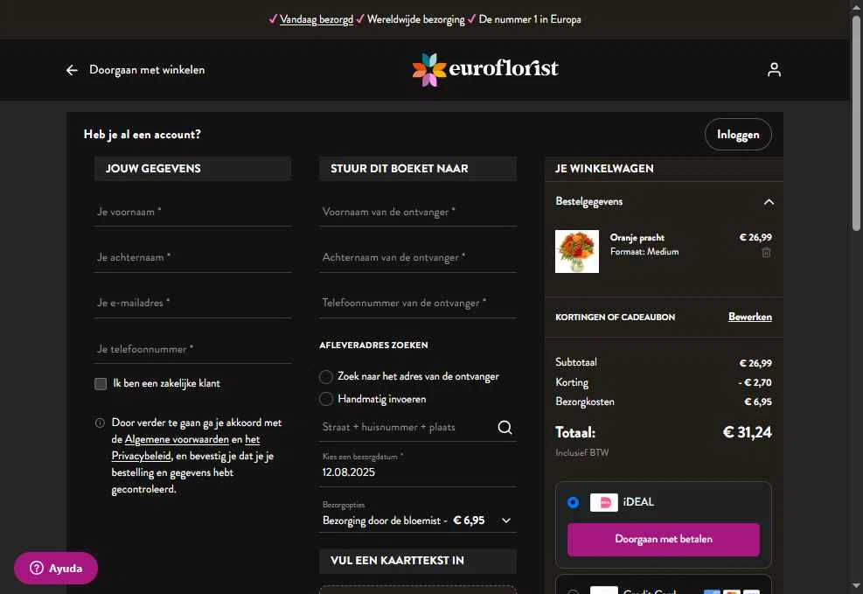This screenshot has width=863, height=594.
Task: Click the Oranje pracht bouquet thumbnail
Action: 577,252
